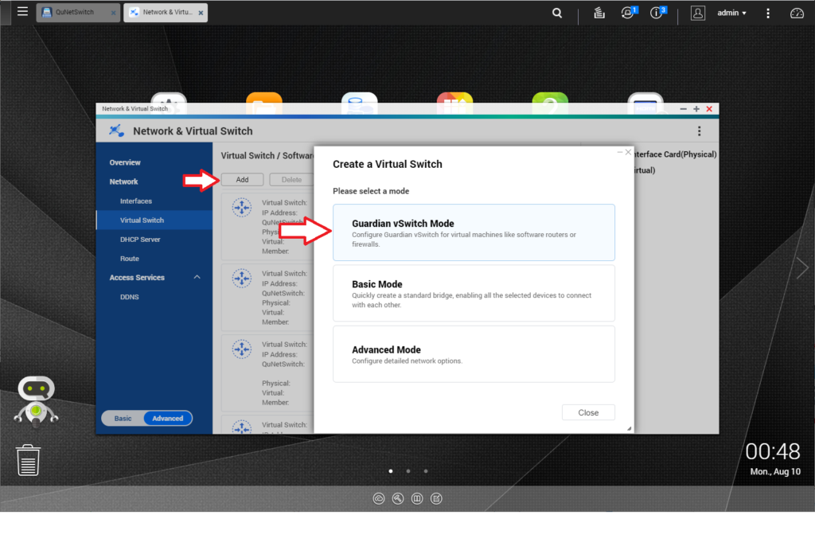
Task: Open the desktop recycle bin icon
Action: (x=28, y=460)
